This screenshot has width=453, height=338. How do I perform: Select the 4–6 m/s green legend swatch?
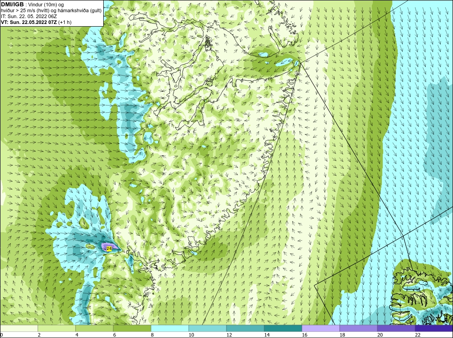[x=94, y=328]
